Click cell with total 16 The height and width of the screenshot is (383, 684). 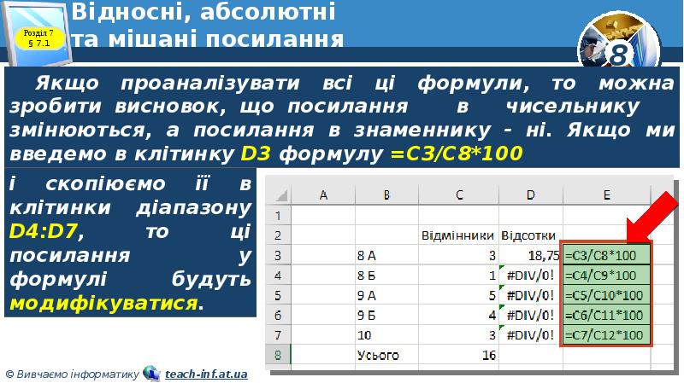[x=458, y=355]
